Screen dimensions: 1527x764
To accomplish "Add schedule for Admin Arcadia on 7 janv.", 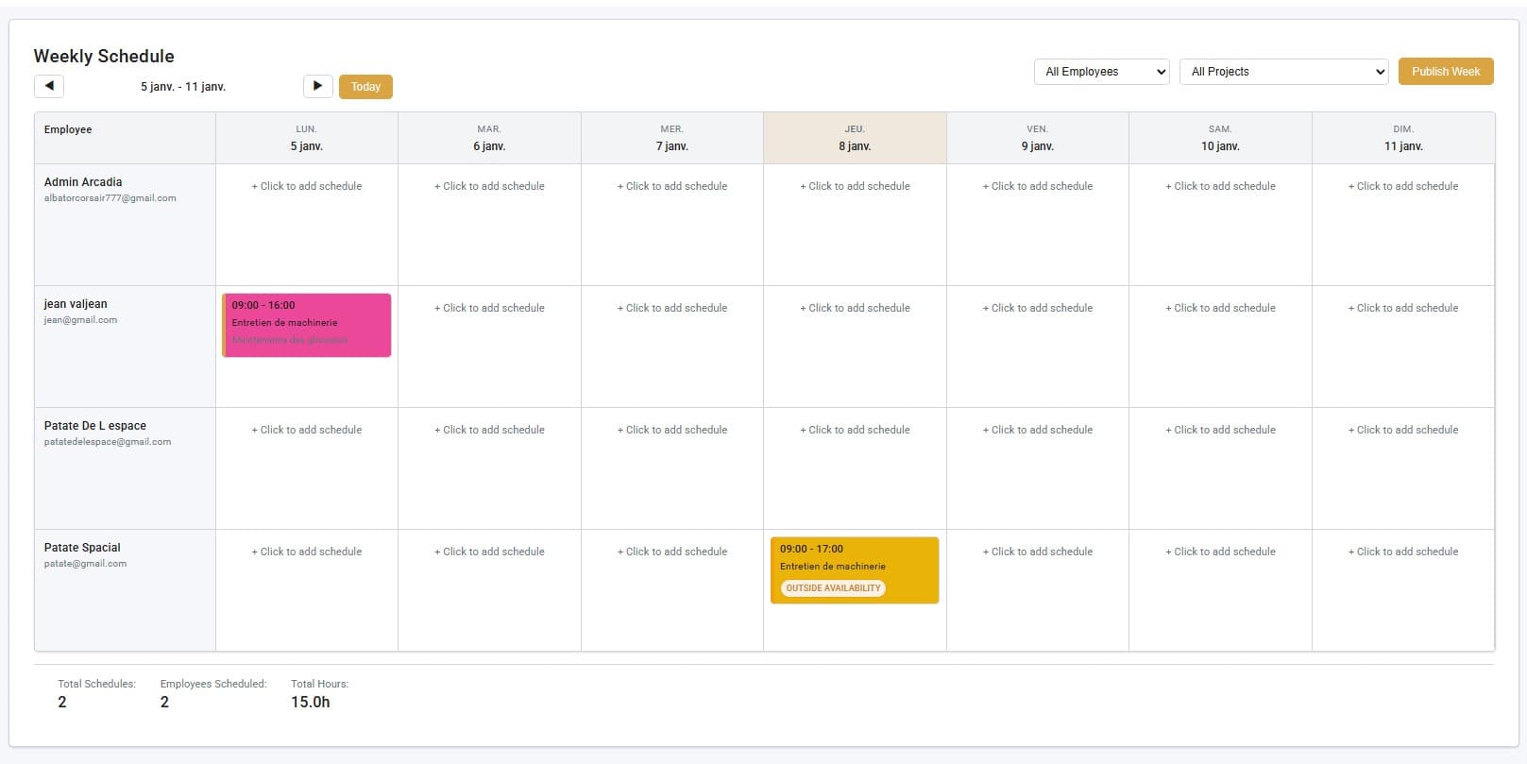I will point(672,186).
